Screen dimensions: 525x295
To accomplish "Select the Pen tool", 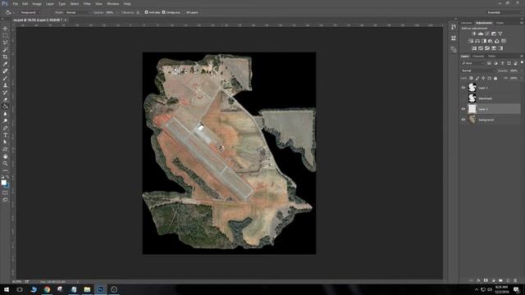I will coord(5,128).
